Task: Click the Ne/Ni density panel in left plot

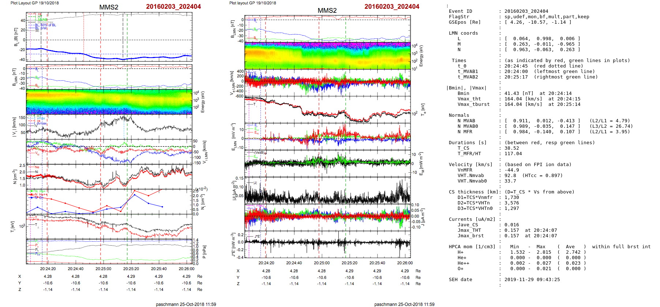Action: pyautogui.click(x=109, y=176)
